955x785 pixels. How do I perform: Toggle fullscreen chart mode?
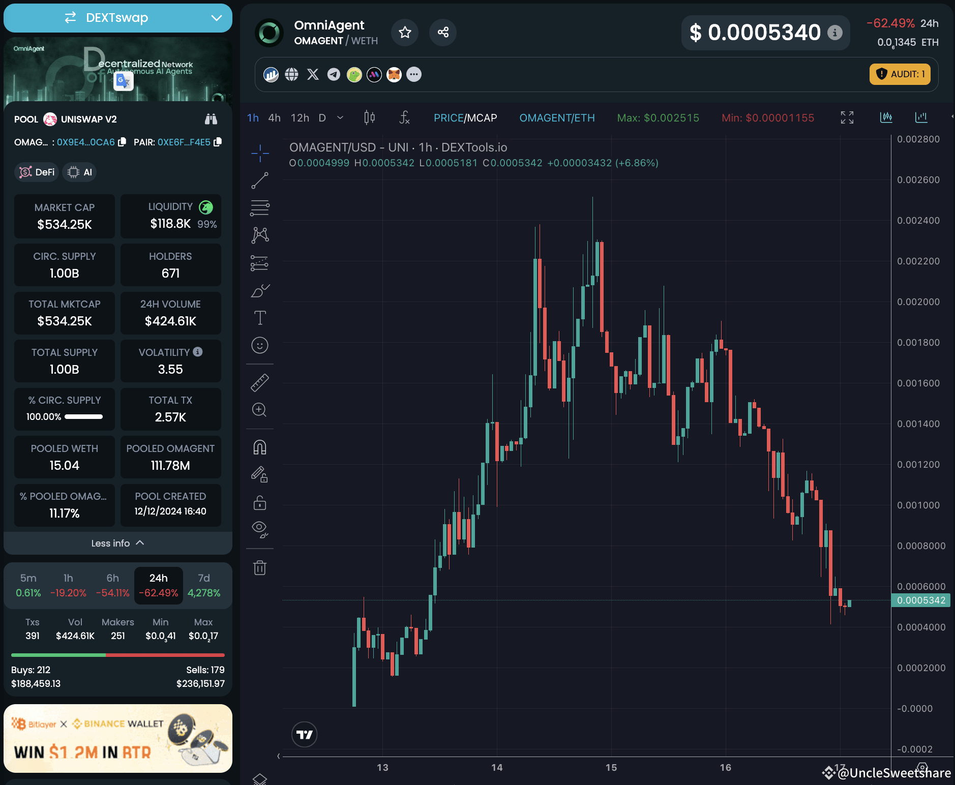(847, 118)
